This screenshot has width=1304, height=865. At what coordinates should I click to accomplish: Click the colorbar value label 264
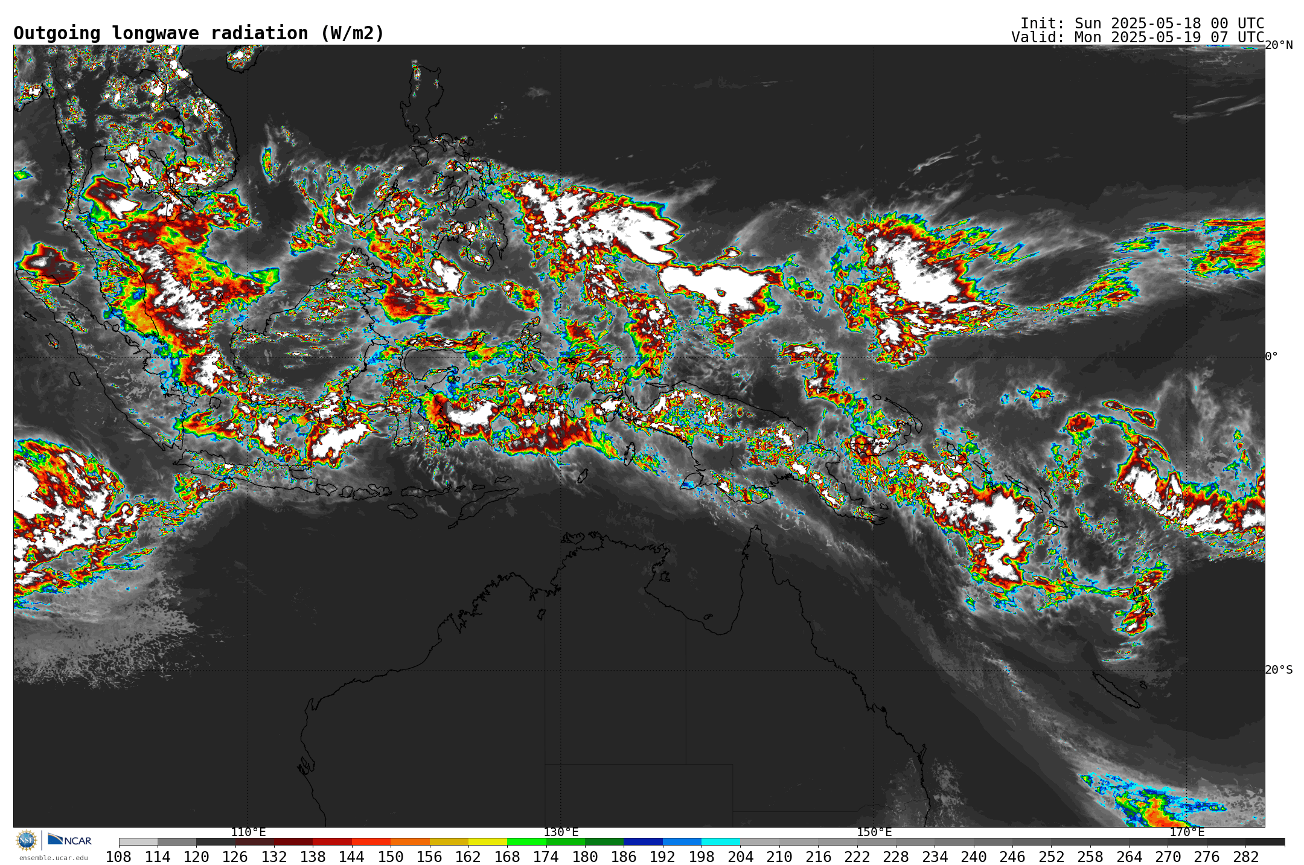1129,857
